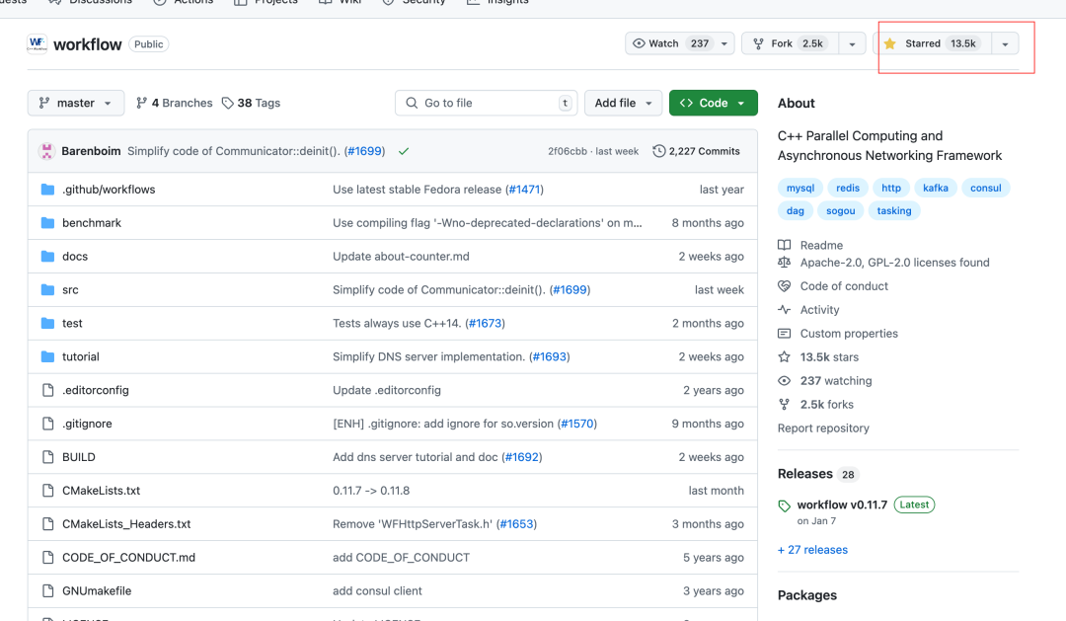Image resolution: width=1066 pixels, height=621 pixels.
Task: Click the CMakeLists_Headers.txt file icon
Action: (47, 523)
